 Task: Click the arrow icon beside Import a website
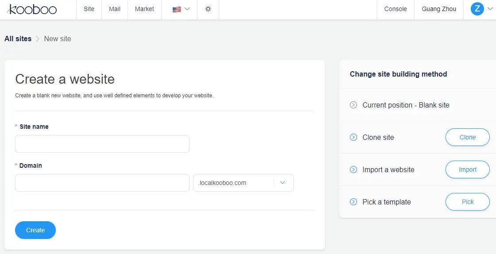(353, 169)
